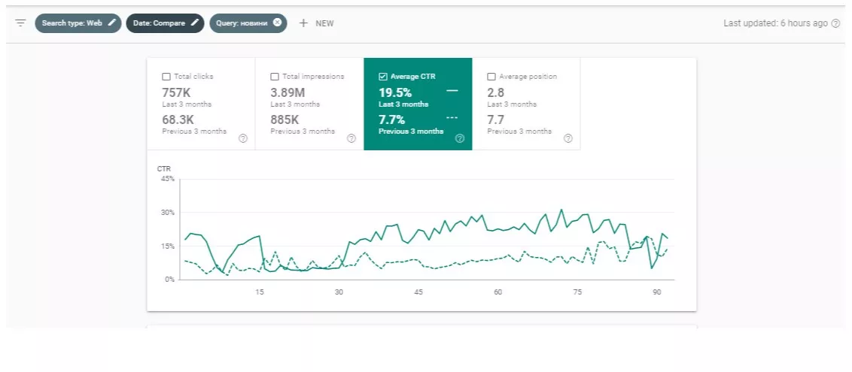Viewport: 852px width, 372px height.
Task: Click the Date: Compare chip
Action: (165, 23)
